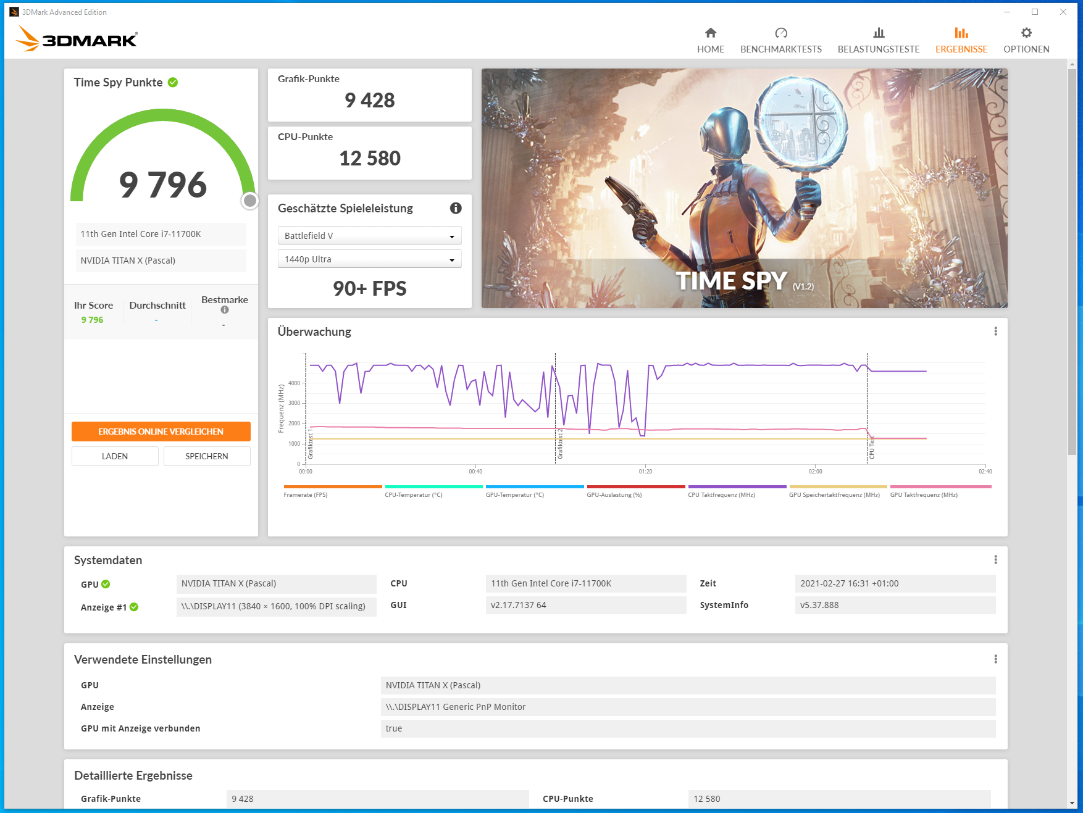The width and height of the screenshot is (1083, 813).
Task: Click the CPU-Punkte score 12 580 card
Action: [369, 153]
